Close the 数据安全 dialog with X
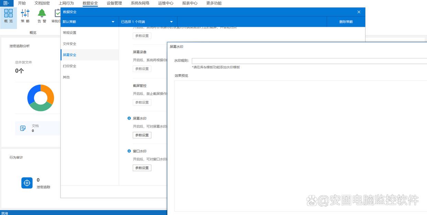Screen dimensions: 427x215 click(x=359, y=12)
